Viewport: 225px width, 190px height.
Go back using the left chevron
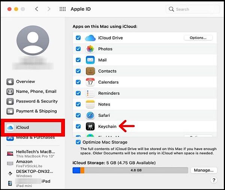36,9
